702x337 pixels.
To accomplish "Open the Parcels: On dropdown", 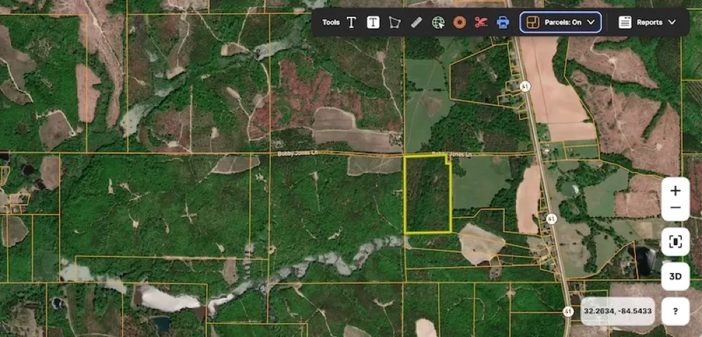I will (x=560, y=22).
